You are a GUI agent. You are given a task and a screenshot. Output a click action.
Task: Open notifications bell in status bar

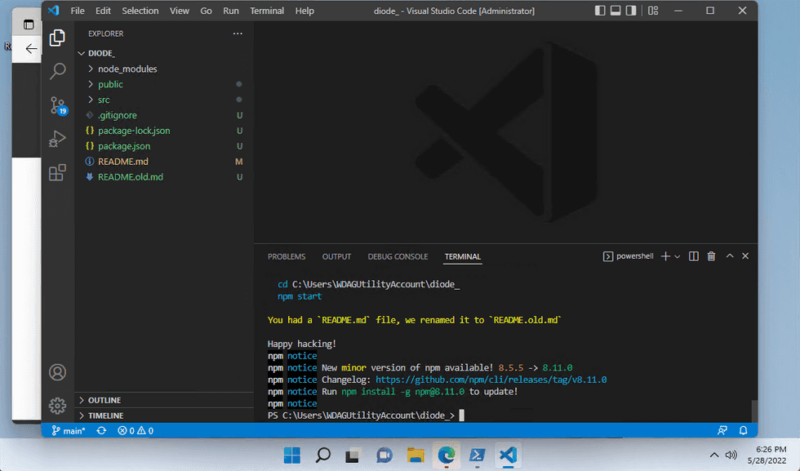click(x=744, y=431)
